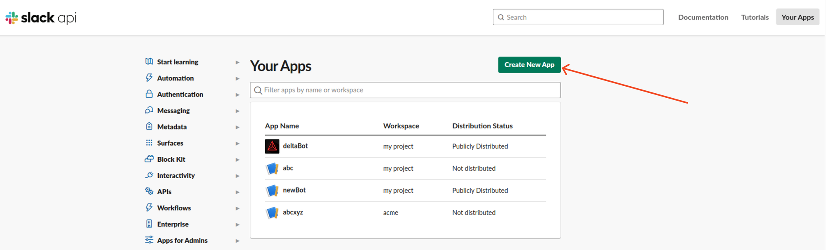
Task: Click the Enterprise building icon
Action: coord(149,224)
